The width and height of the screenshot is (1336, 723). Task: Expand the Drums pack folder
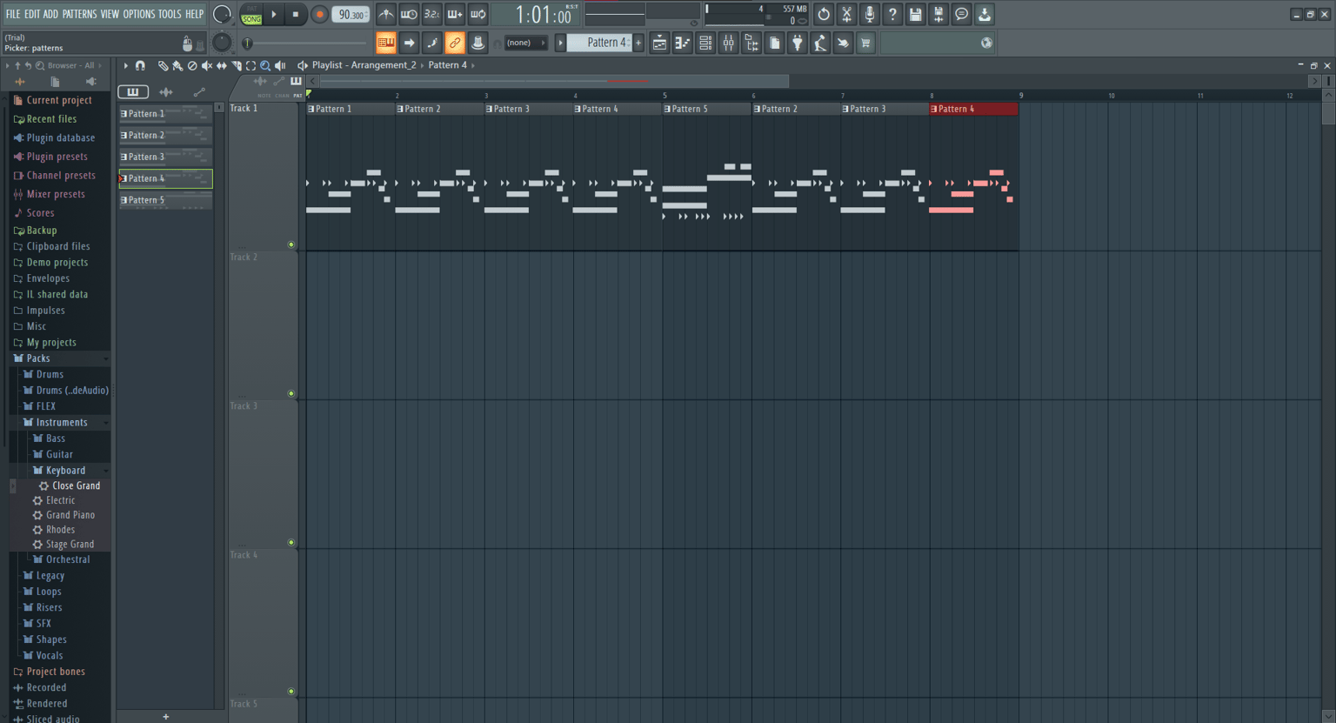[x=49, y=374]
